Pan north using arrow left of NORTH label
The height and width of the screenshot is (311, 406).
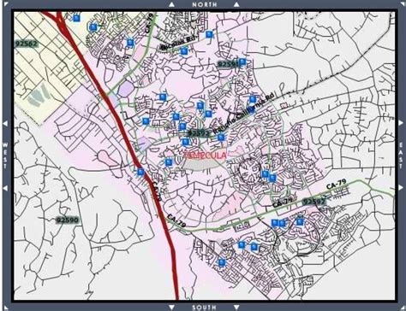171,4
